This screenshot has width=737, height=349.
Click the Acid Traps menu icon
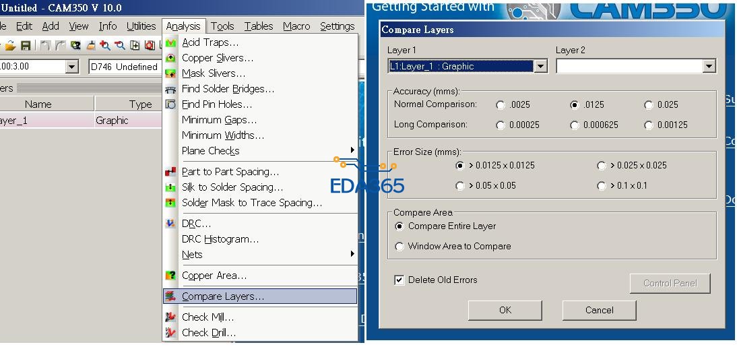click(x=171, y=43)
